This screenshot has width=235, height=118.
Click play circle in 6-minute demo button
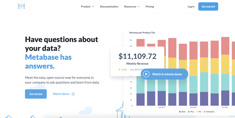pyautogui.click(x=146, y=74)
